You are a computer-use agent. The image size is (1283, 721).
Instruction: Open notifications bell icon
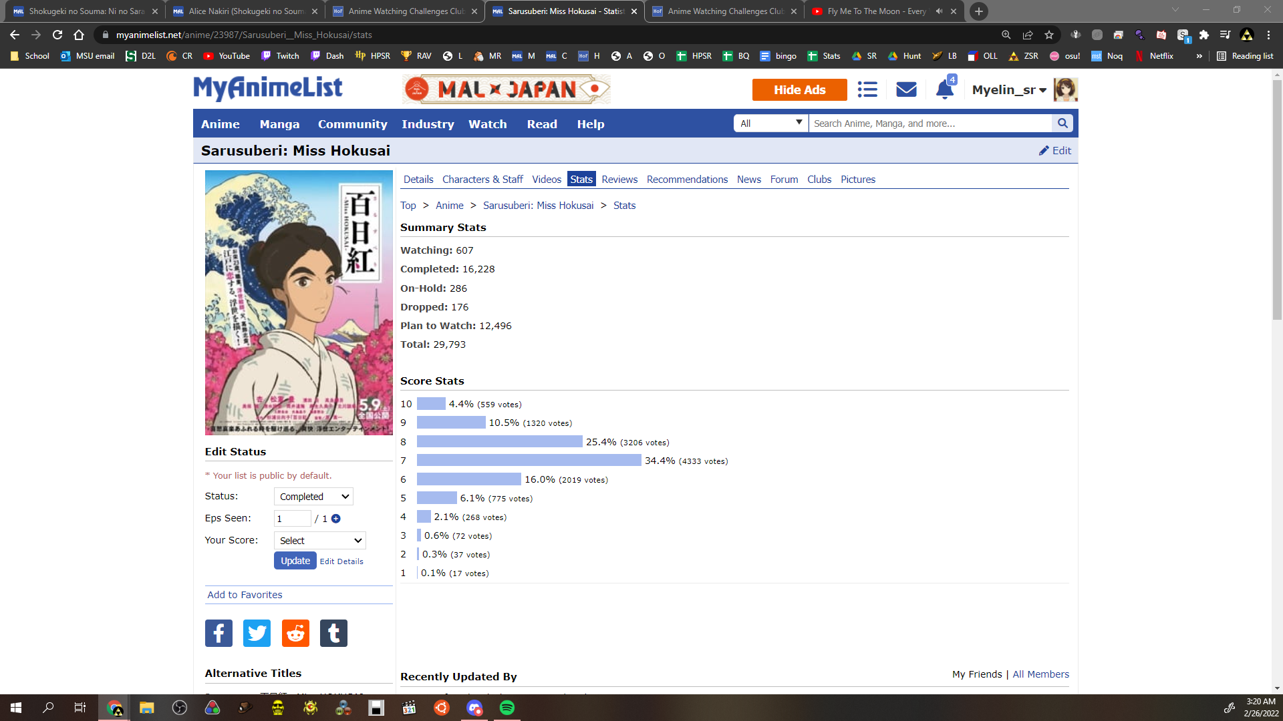[944, 89]
